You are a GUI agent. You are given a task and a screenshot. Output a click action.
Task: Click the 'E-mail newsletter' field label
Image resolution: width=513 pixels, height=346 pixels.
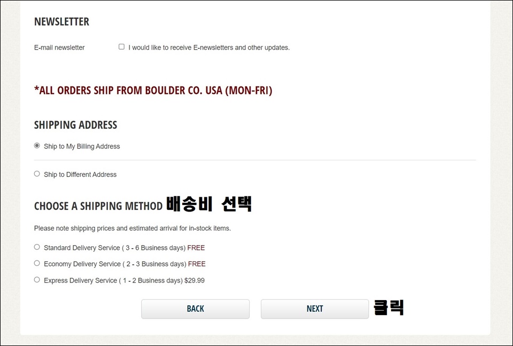[59, 48]
